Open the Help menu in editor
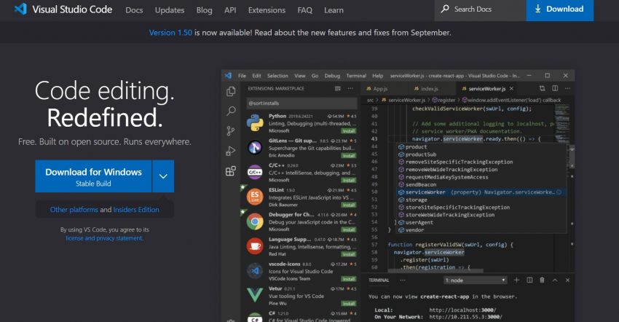The width and height of the screenshot is (619, 322). 378,76
